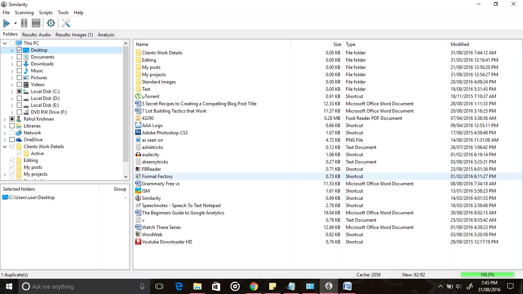The image size is (523, 294).
Task: Select the Adobe Photoshop CS3 shortcut
Action: [x=165, y=133]
